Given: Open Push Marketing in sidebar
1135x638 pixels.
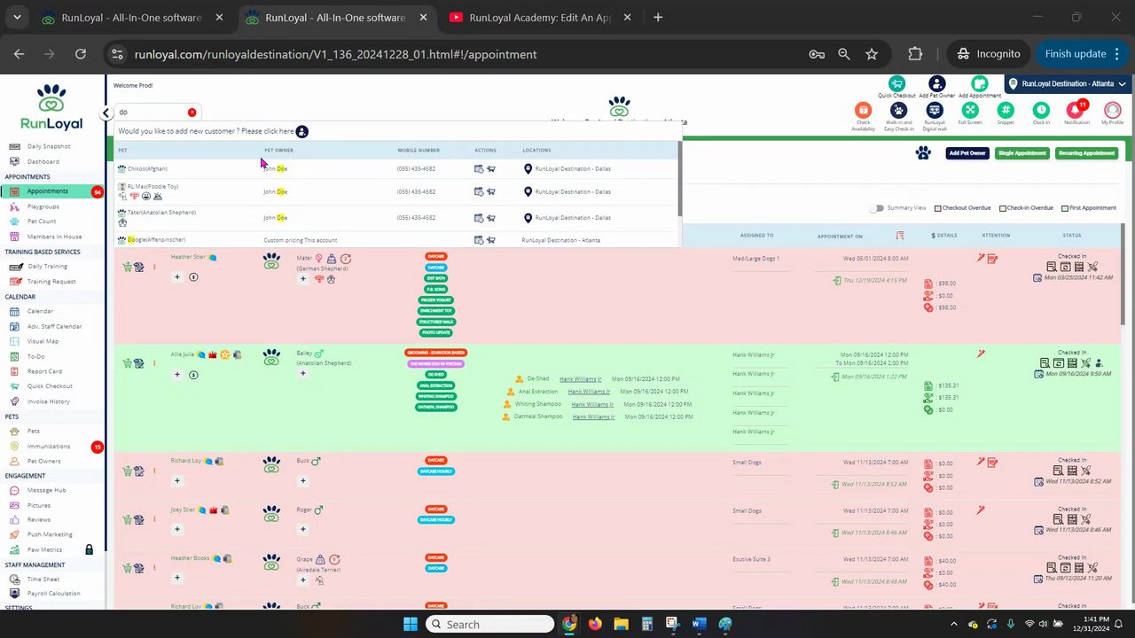Looking at the screenshot, I should [x=50, y=534].
